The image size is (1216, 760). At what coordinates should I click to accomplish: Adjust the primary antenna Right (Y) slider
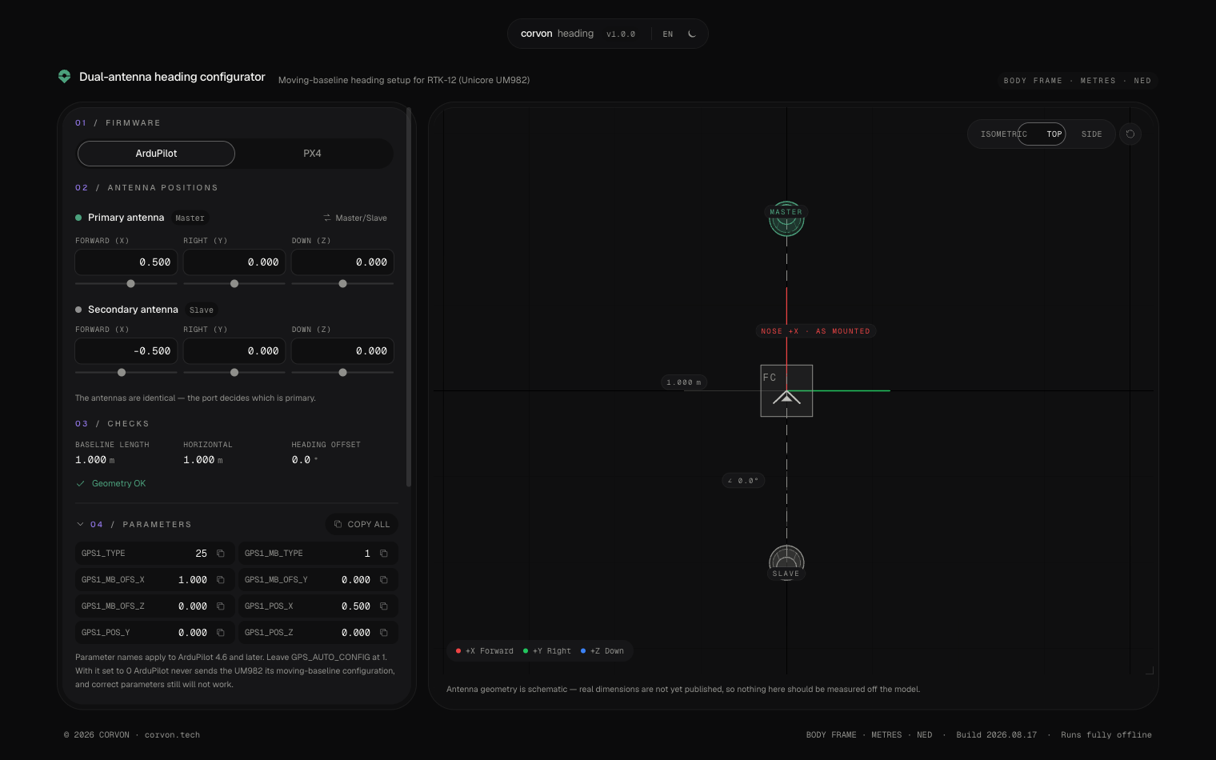pos(234,283)
